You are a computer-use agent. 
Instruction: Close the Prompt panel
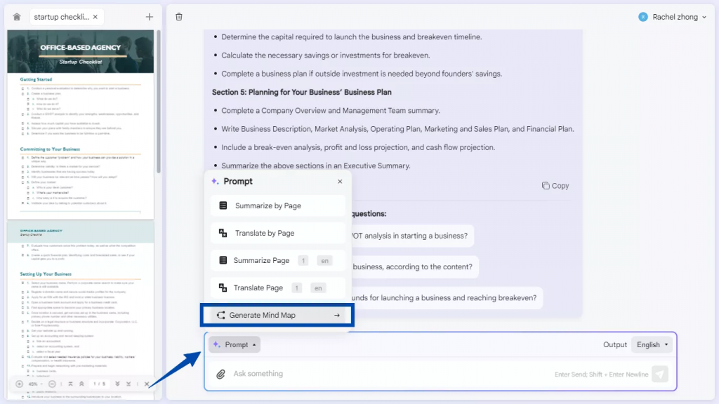pyautogui.click(x=339, y=181)
